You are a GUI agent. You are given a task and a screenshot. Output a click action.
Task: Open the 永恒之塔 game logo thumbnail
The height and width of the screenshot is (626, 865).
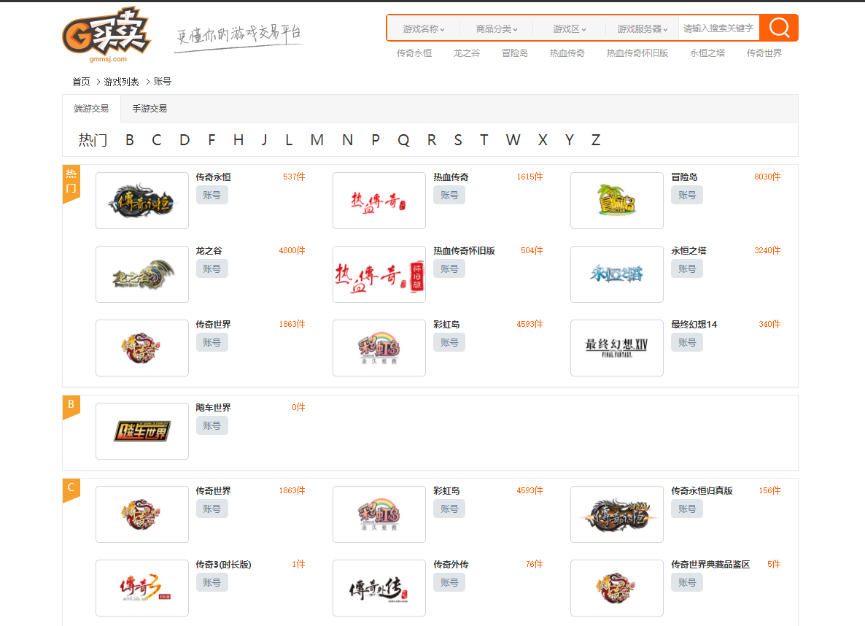click(617, 274)
